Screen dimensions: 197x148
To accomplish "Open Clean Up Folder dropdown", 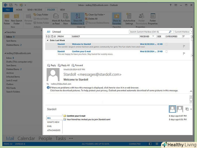I will (x=95, y=15).
